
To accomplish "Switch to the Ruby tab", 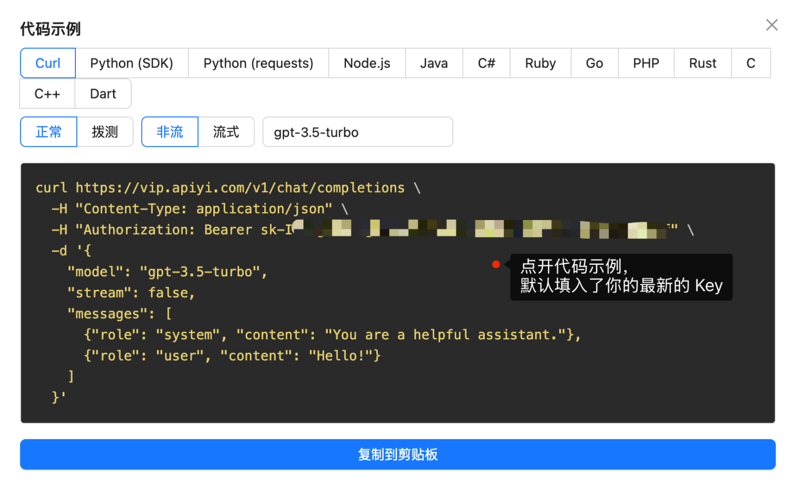I will (540, 63).
